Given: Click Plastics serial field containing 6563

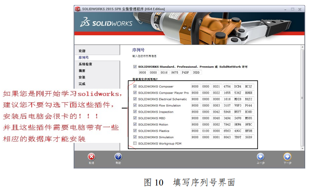Looking at the screenshot, I should tap(227, 131).
